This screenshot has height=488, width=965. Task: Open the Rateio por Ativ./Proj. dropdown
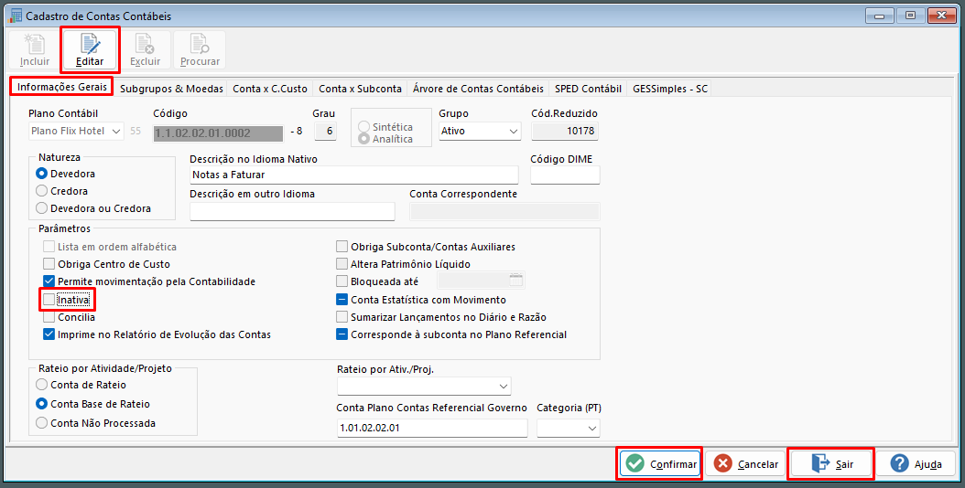pos(424,386)
